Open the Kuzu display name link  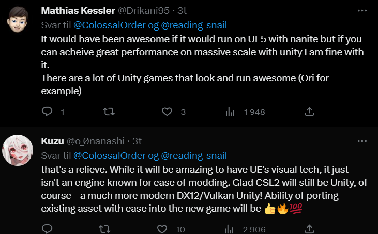pos(52,141)
